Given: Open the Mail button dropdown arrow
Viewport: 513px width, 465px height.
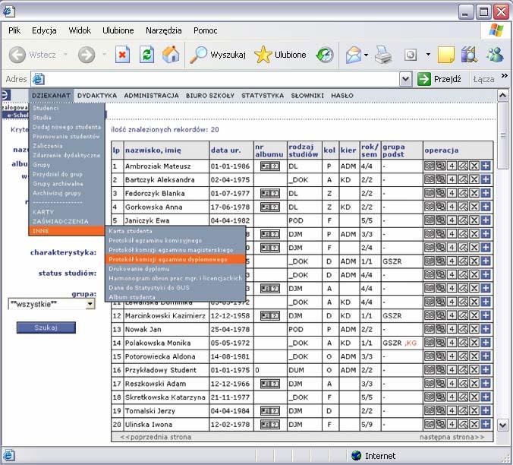Looking at the screenshot, I should coord(366,55).
